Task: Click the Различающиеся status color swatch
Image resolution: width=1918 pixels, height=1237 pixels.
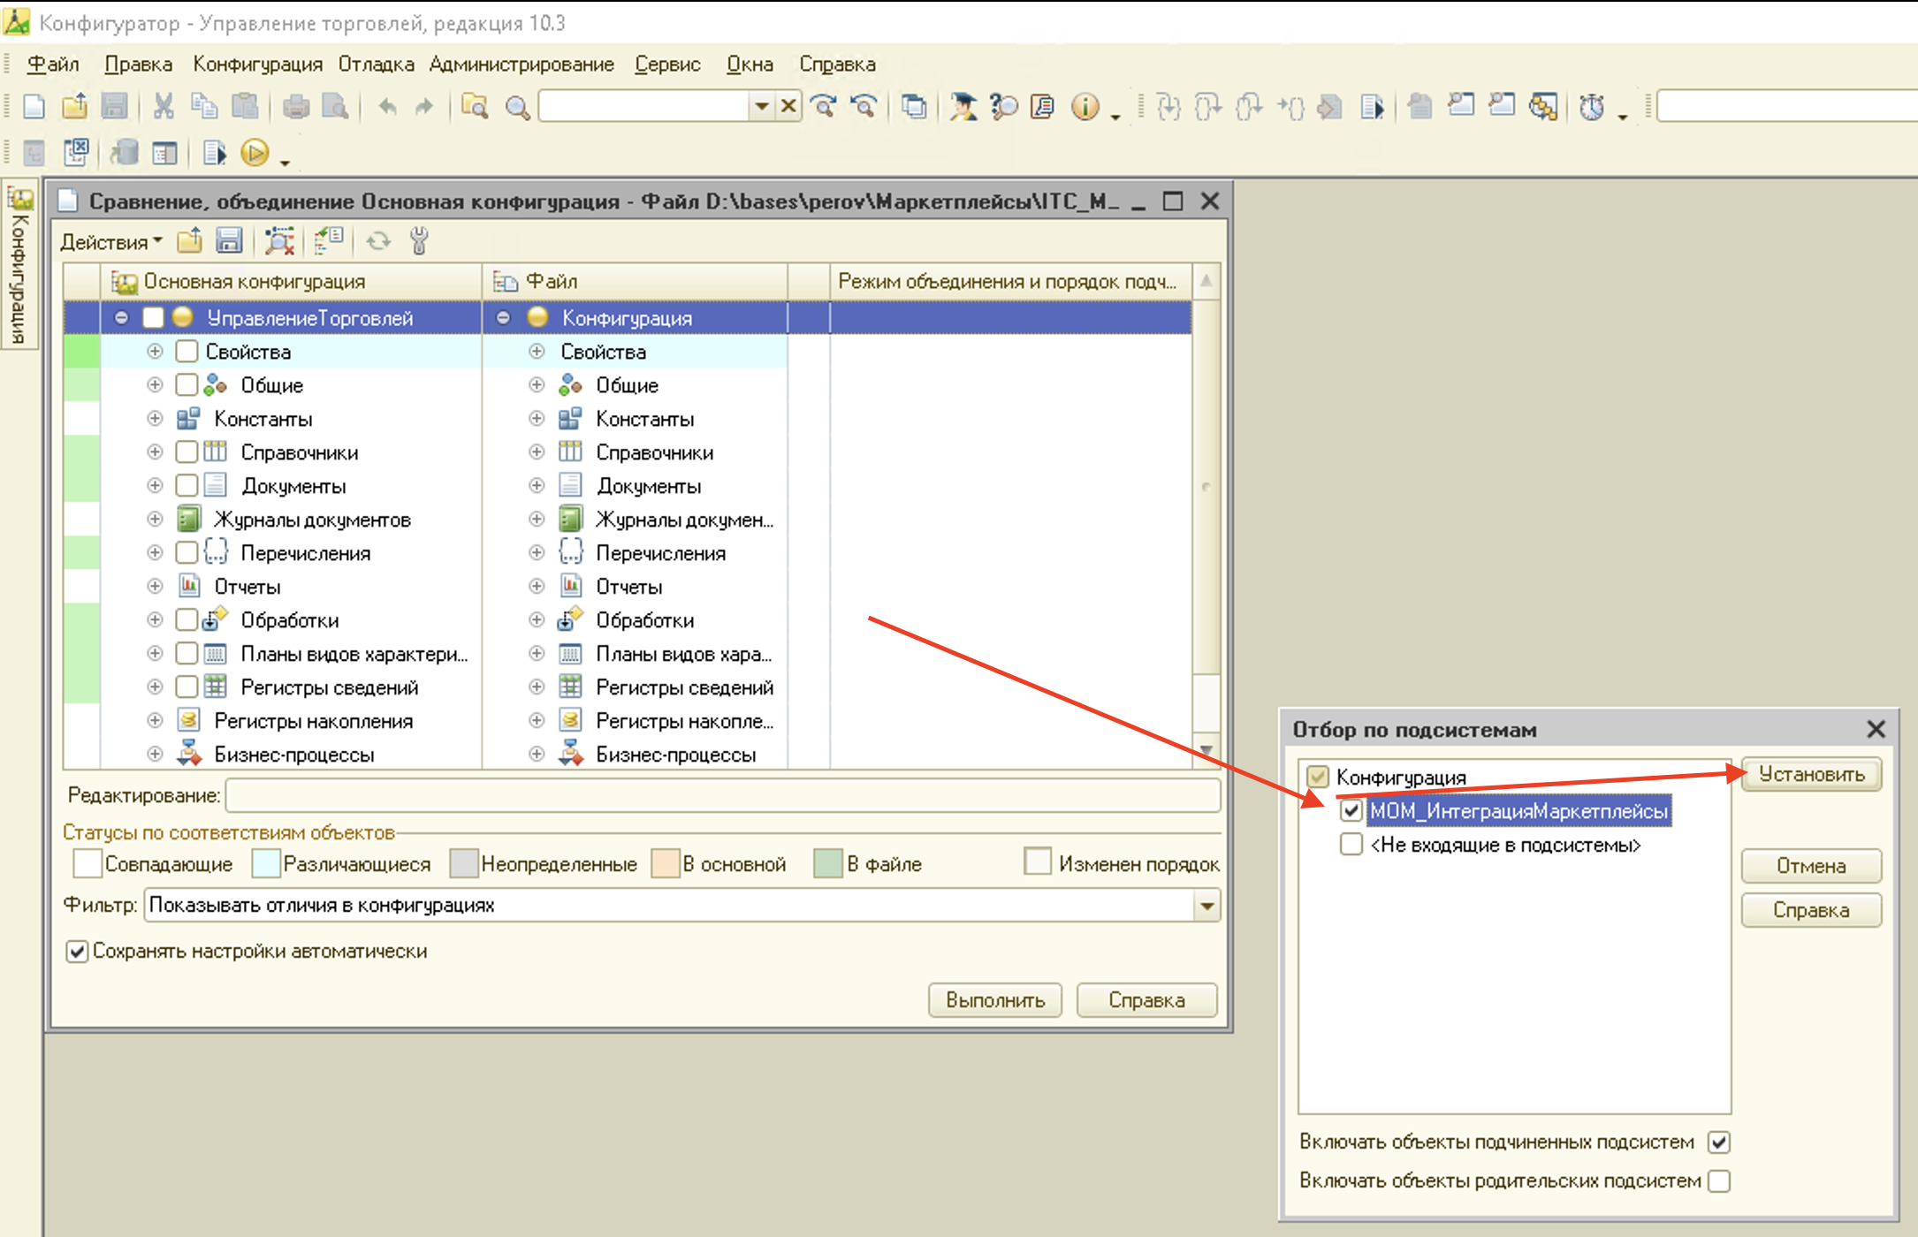Action: click(x=265, y=863)
